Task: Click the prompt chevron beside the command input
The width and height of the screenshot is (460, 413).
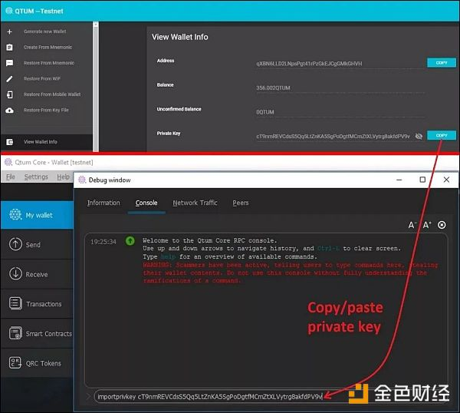Action: click(x=88, y=397)
